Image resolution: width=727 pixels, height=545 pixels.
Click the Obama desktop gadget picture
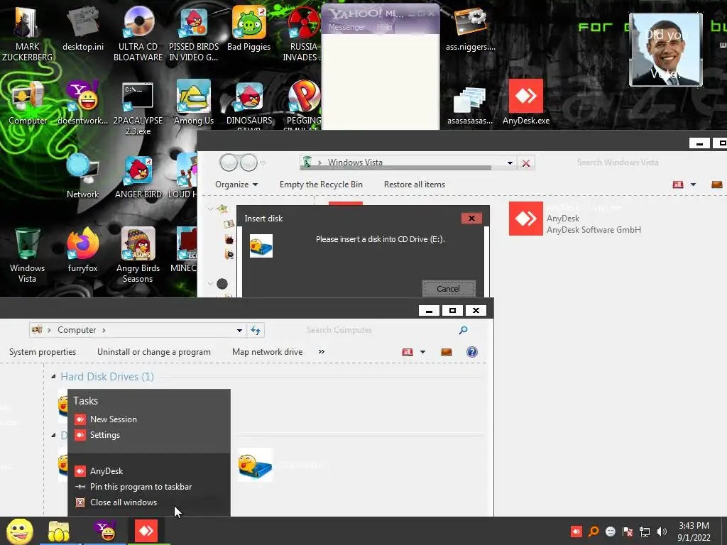click(666, 50)
